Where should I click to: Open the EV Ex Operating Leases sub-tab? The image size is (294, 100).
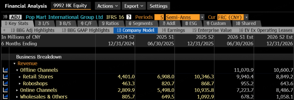[266, 30]
